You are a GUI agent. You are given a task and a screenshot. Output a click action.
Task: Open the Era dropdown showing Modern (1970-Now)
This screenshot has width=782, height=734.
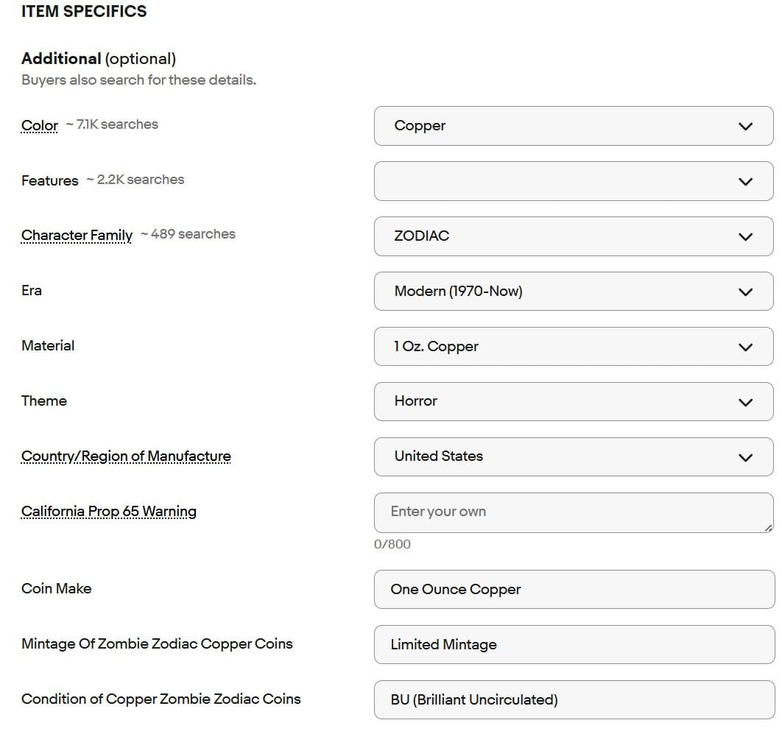pyautogui.click(x=560, y=292)
